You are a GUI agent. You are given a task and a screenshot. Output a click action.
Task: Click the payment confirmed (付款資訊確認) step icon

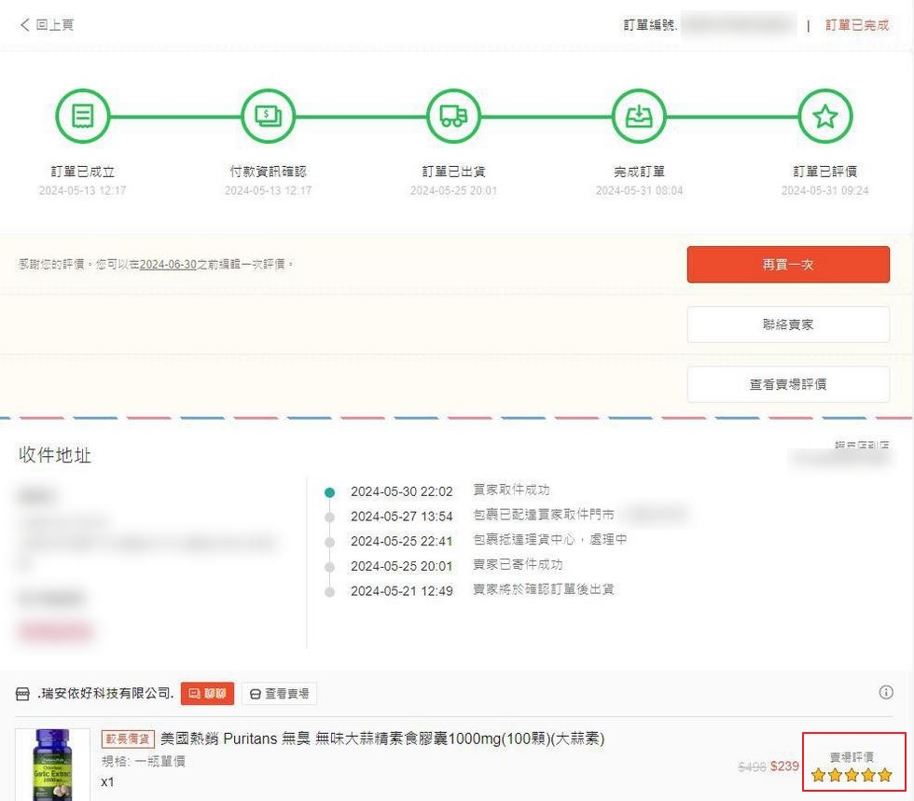[x=268, y=117]
